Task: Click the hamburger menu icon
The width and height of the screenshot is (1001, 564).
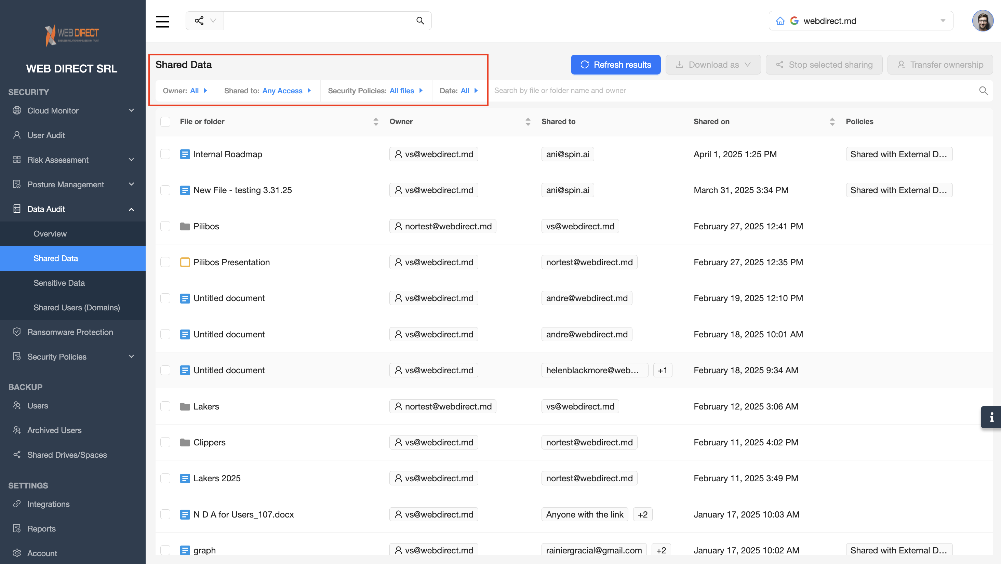Action: [x=162, y=21]
